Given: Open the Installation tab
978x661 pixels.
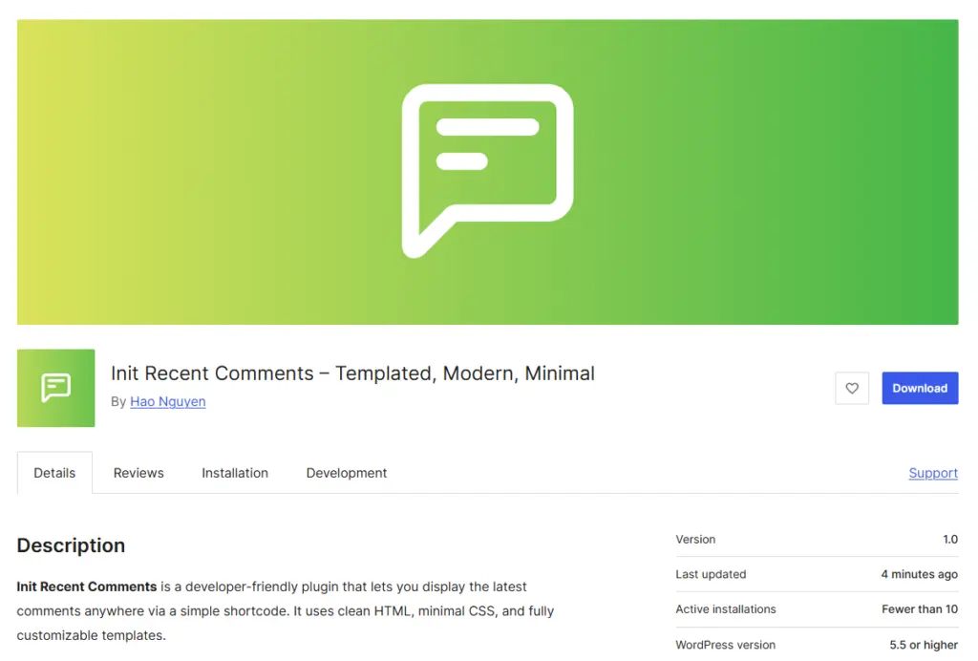Looking at the screenshot, I should click(235, 473).
